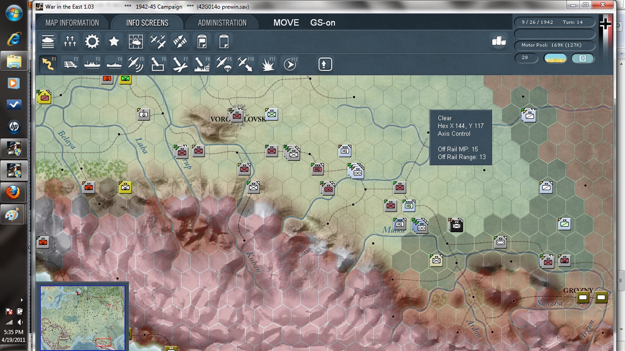Select the F8 bomb city mode

click(202, 64)
